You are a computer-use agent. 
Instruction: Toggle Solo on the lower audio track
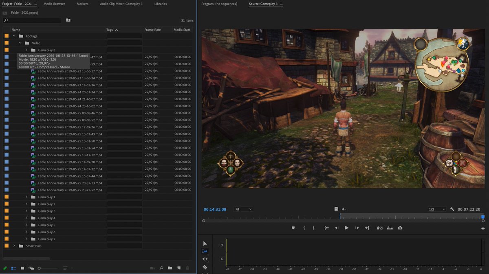[222, 259]
